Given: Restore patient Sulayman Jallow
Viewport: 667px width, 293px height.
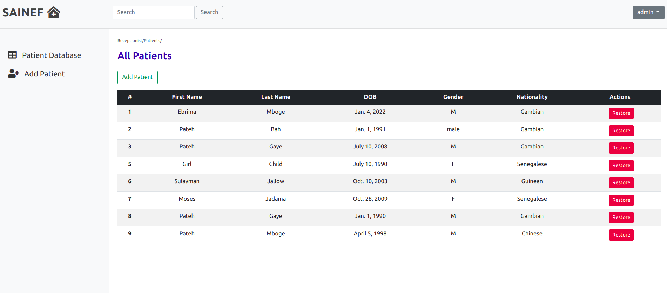Looking at the screenshot, I should (x=621, y=183).
